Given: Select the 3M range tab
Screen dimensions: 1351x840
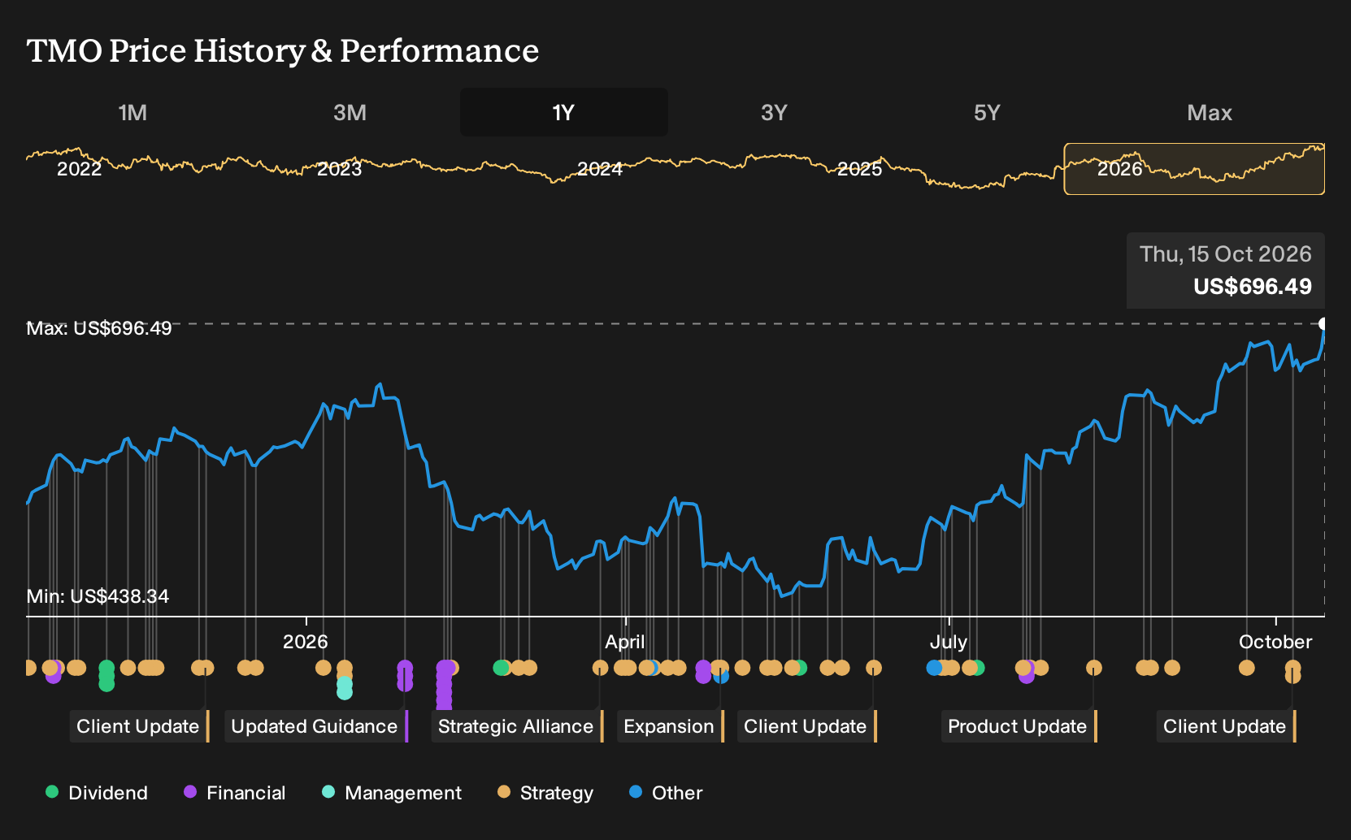Looking at the screenshot, I should (x=350, y=112).
